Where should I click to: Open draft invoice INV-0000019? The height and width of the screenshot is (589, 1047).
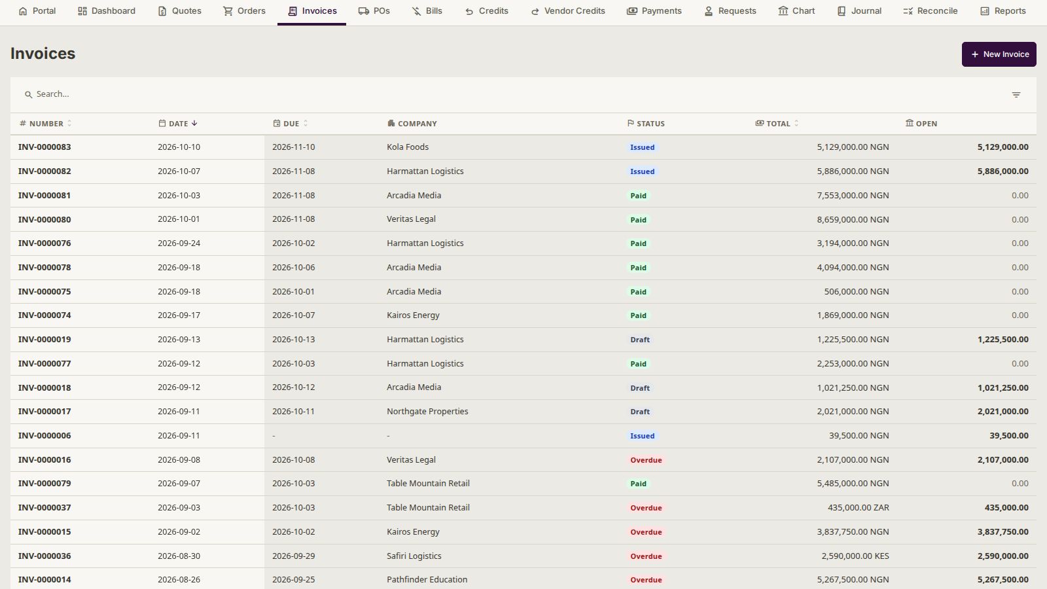(x=44, y=340)
